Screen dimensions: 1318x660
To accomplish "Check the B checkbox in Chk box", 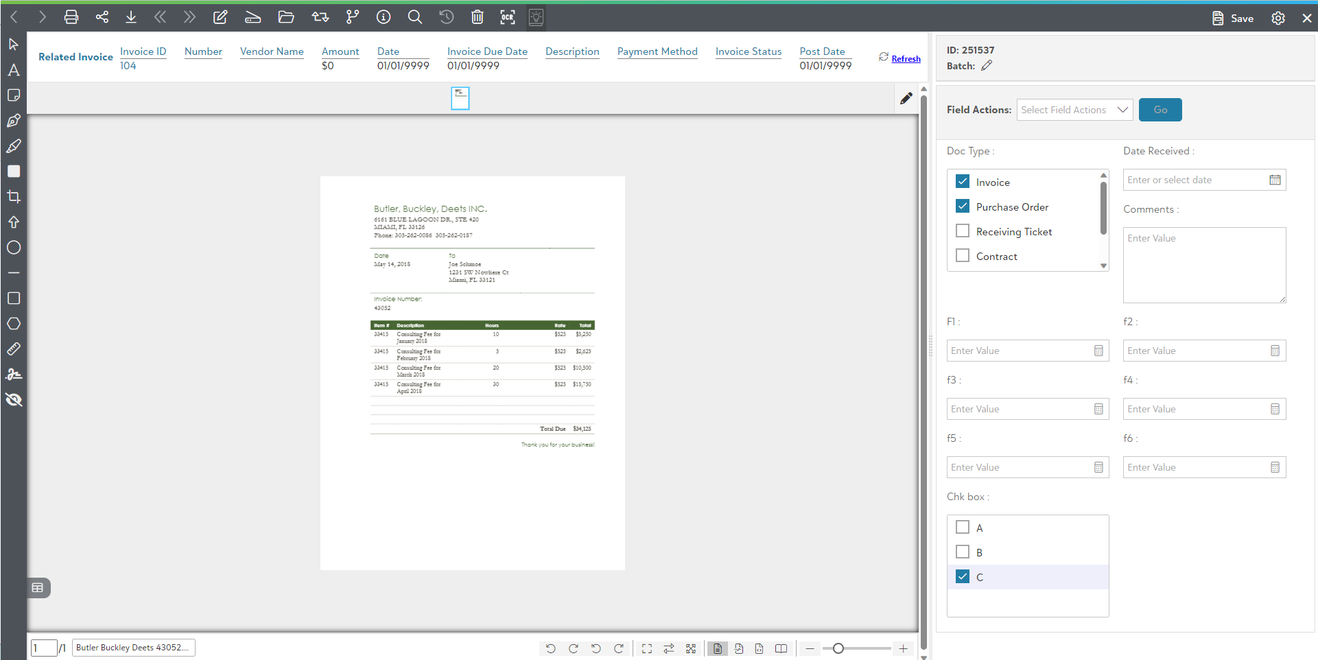I will pos(963,552).
